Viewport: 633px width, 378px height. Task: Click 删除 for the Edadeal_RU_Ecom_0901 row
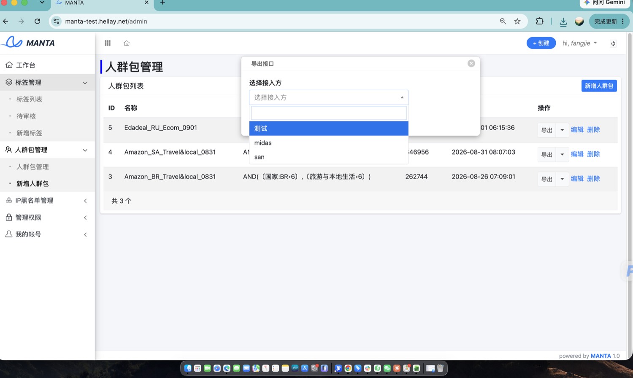point(593,130)
